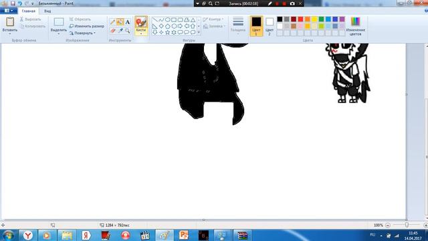Screen dimensions: 428x241
Task: Click the Вырезать cut button
Action: pos(31,19)
